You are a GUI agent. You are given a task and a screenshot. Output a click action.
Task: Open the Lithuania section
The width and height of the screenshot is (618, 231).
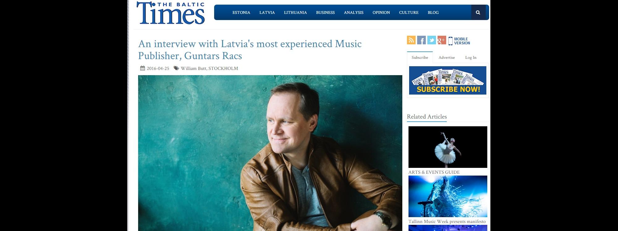295,13
